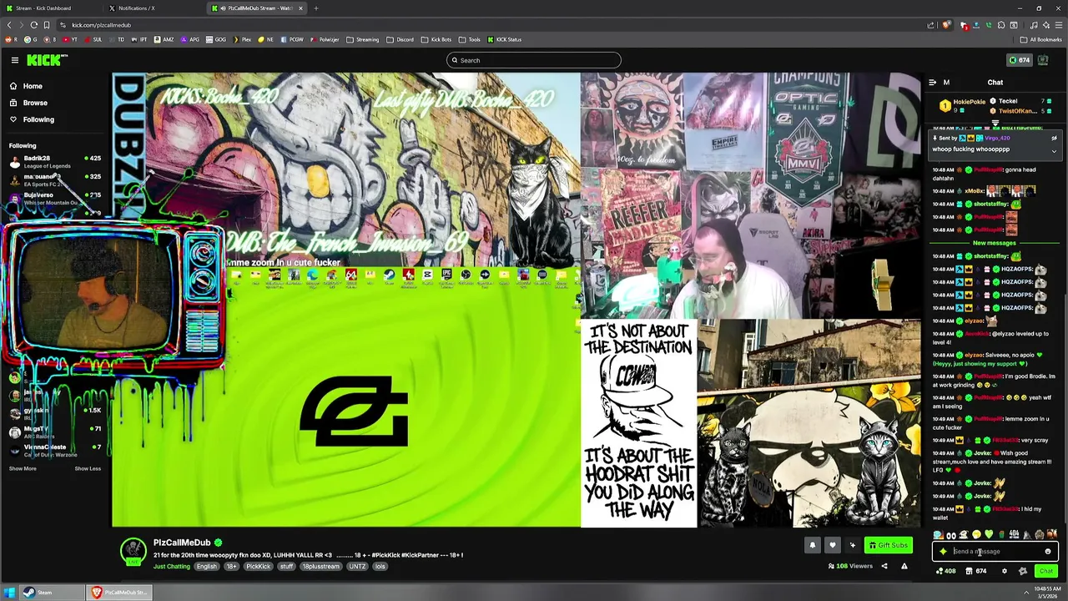Open the inventory icon beside Kicks balance
The width and height of the screenshot is (1068, 601).
point(1045,60)
